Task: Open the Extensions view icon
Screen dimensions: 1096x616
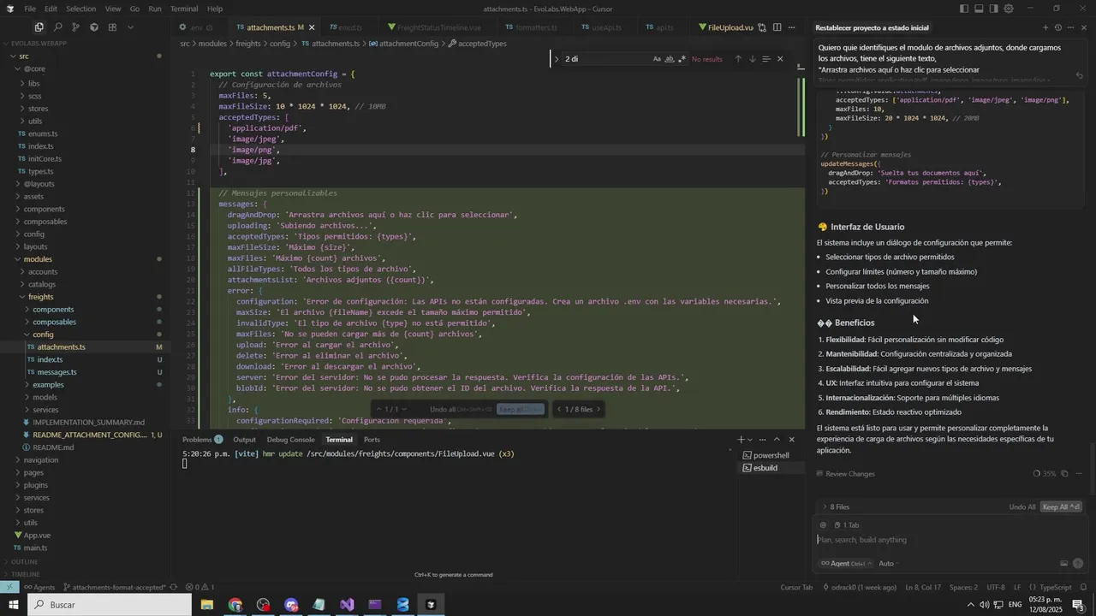Action: 112,27
